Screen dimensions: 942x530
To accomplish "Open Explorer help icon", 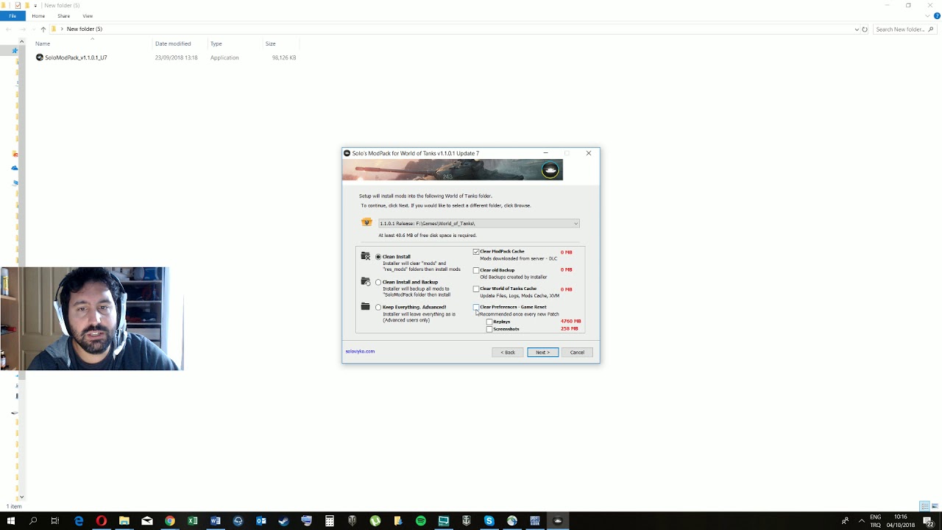I will pyautogui.click(x=937, y=16).
